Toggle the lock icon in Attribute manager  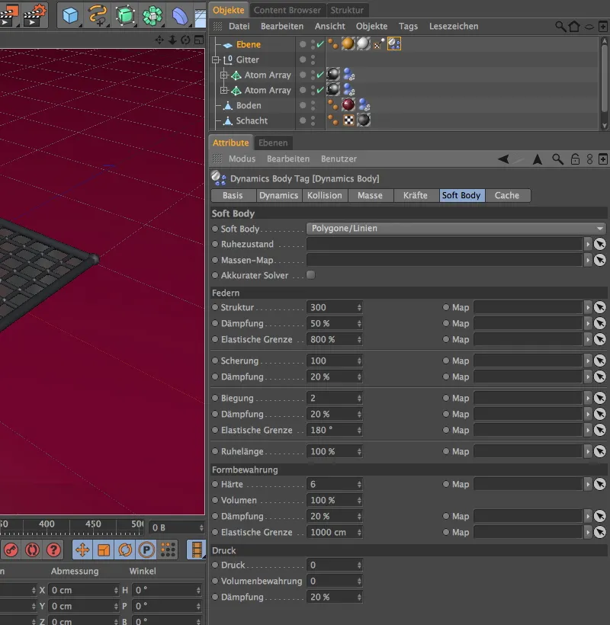pos(575,159)
